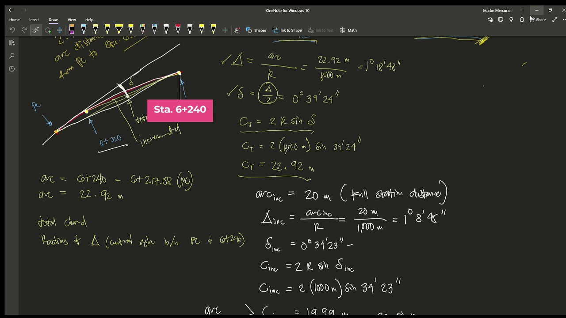This screenshot has height=318, width=566.
Task: Choose the Insert or Remove Space tool
Action: tap(59, 30)
